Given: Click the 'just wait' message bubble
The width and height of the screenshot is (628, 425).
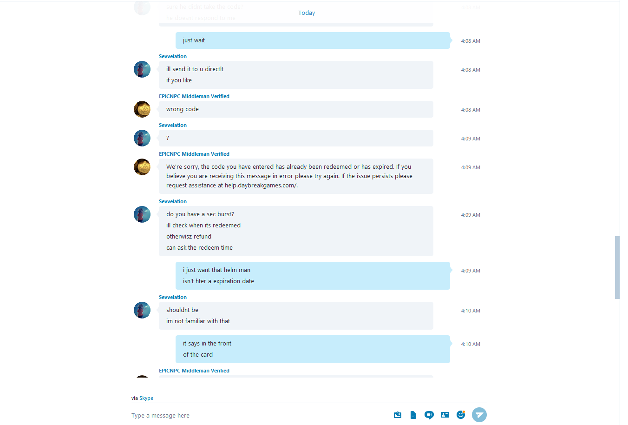Looking at the screenshot, I should click(313, 40).
